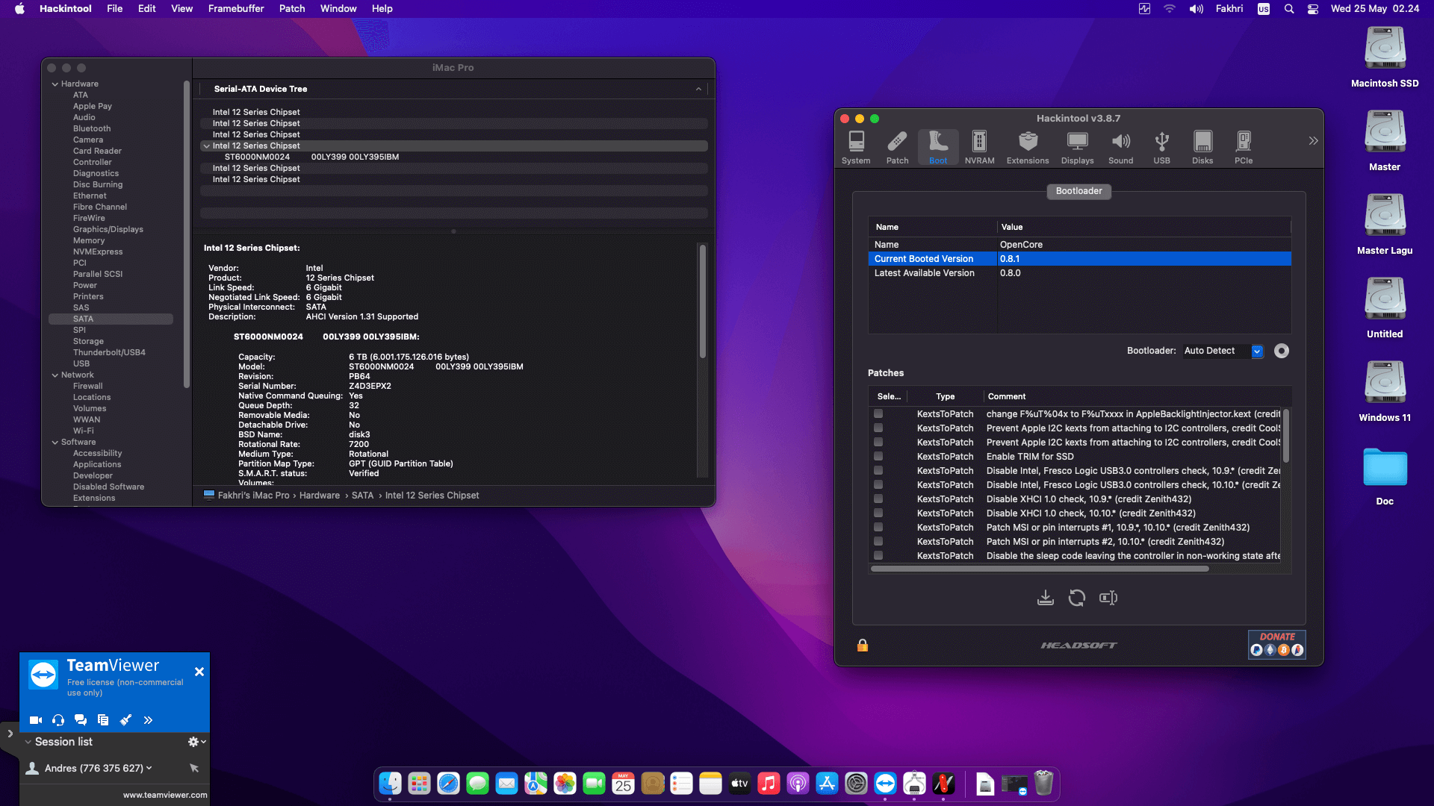Viewport: 1434px width, 806px height.
Task: Open the Patch tool in Hackintool
Action: (897, 147)
